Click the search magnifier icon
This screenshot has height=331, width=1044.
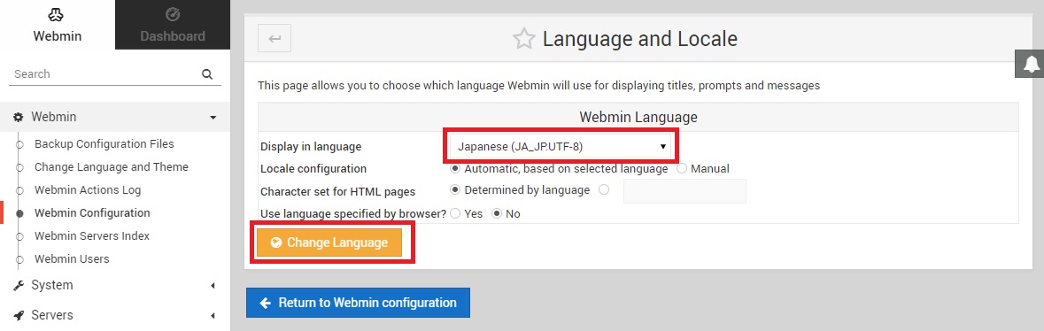click(207, 74)
